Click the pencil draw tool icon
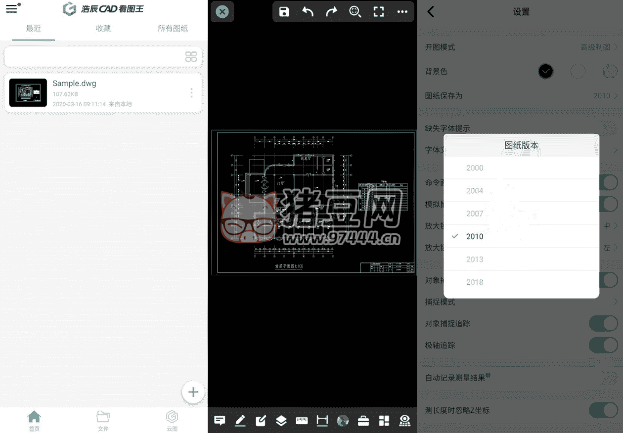The image size is (623, 433). [x=240, y=421]
